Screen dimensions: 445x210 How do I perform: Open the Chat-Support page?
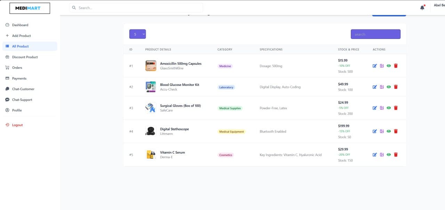tap(22, 99)
